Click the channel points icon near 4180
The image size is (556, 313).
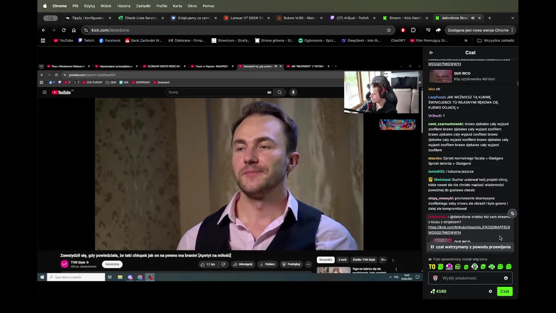click(x=433, y=291)
